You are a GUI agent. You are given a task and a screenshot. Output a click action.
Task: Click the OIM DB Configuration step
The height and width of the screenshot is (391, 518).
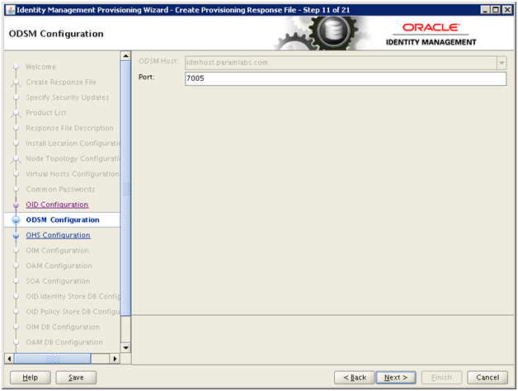63,327
